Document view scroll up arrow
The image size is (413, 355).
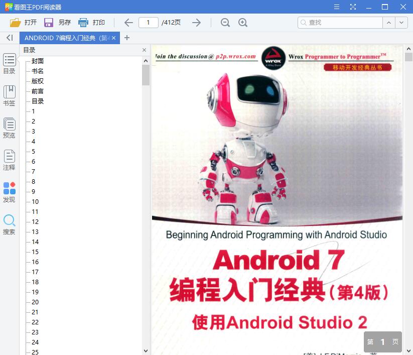[x=408, y=49]
